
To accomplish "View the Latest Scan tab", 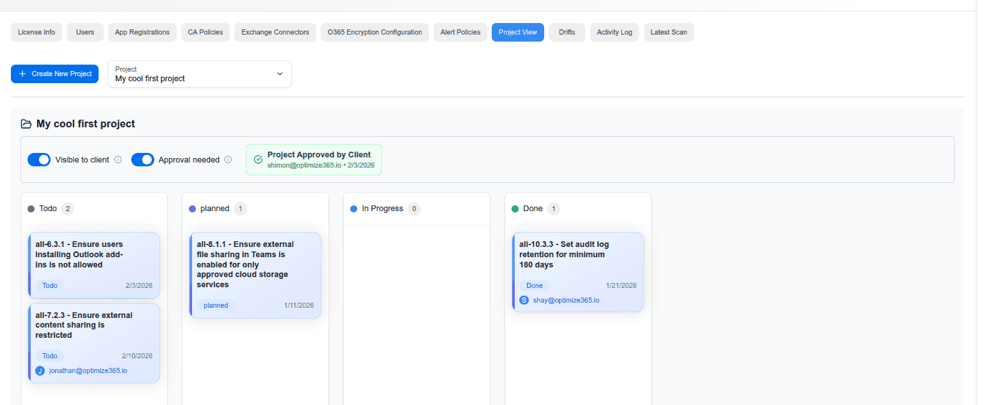I will point(669,32).
